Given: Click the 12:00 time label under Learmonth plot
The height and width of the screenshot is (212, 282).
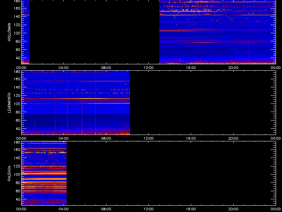Looking at the screenshot, I should (148, 139).
